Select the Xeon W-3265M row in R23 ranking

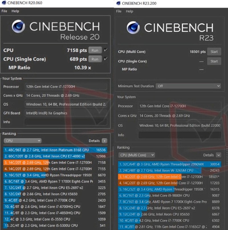[170, 171]
